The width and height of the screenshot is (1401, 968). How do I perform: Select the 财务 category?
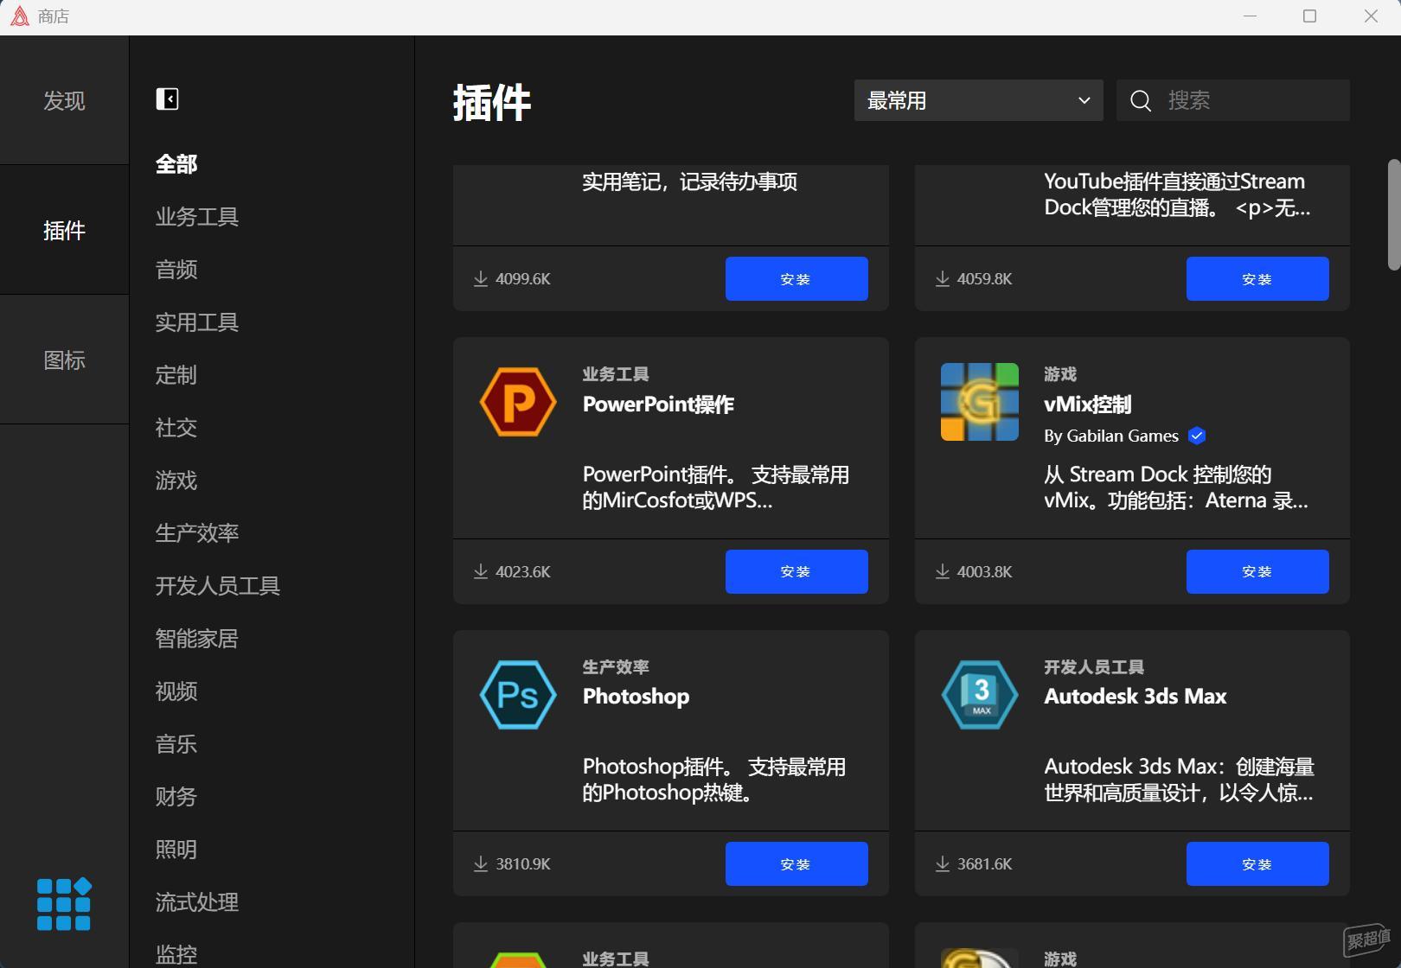click(176, 797)
